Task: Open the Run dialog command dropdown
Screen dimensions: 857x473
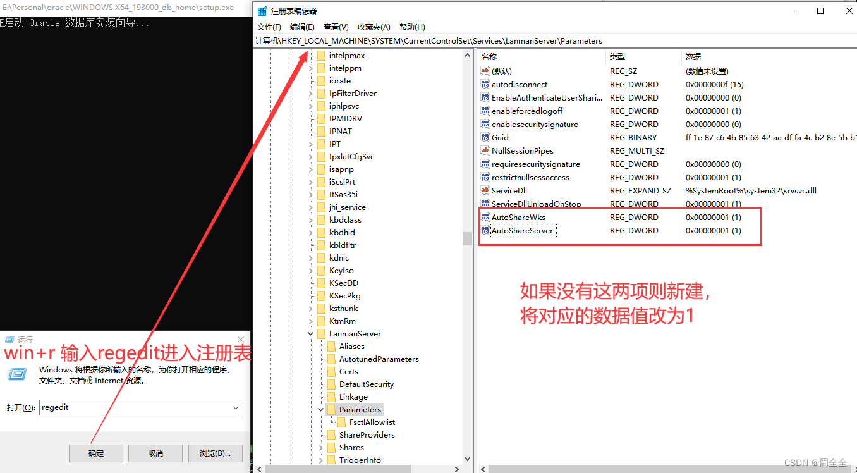Action: point(235,408)
